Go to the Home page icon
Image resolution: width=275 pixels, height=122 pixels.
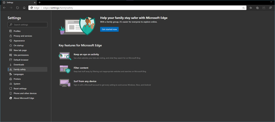coord(24,8)
